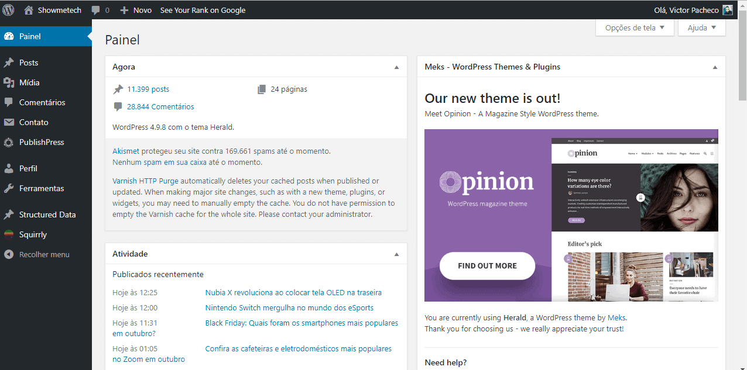Collapse the Meks widget with its arrow

(715, 67)
